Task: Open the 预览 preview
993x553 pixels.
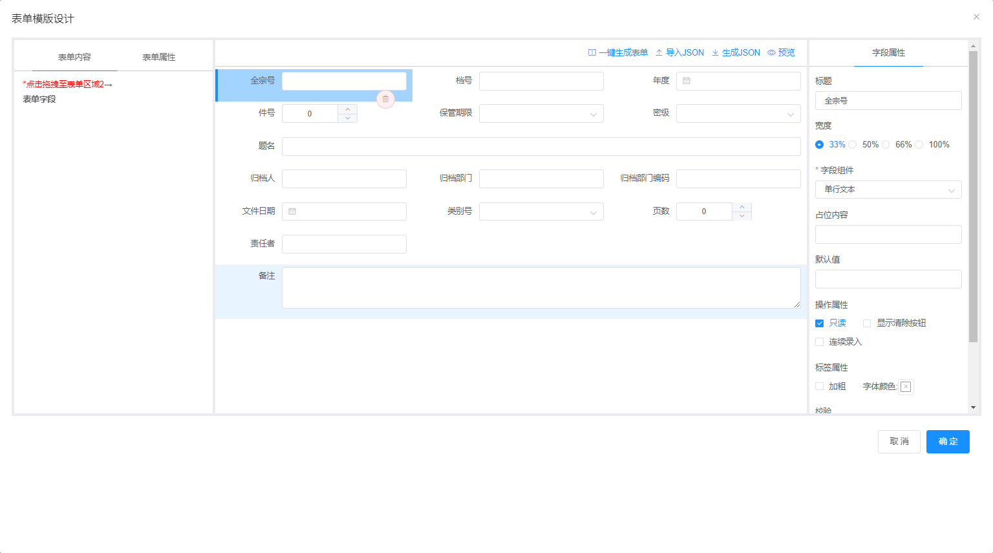Action: pos(781,53)
